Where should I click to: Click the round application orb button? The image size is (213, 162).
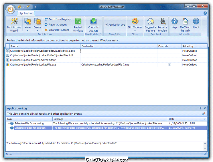[x=11, y=9]
